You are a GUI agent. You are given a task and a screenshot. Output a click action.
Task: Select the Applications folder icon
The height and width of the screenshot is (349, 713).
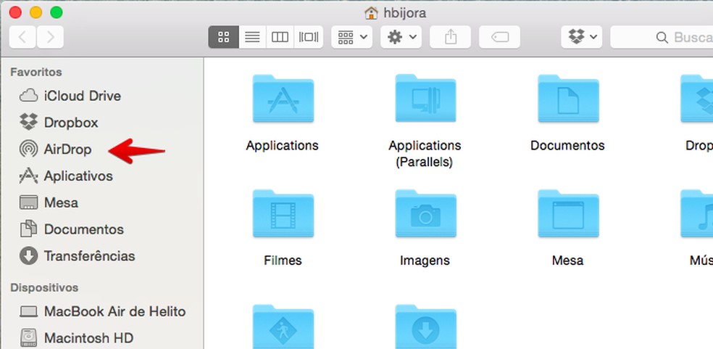pos(283,99)
